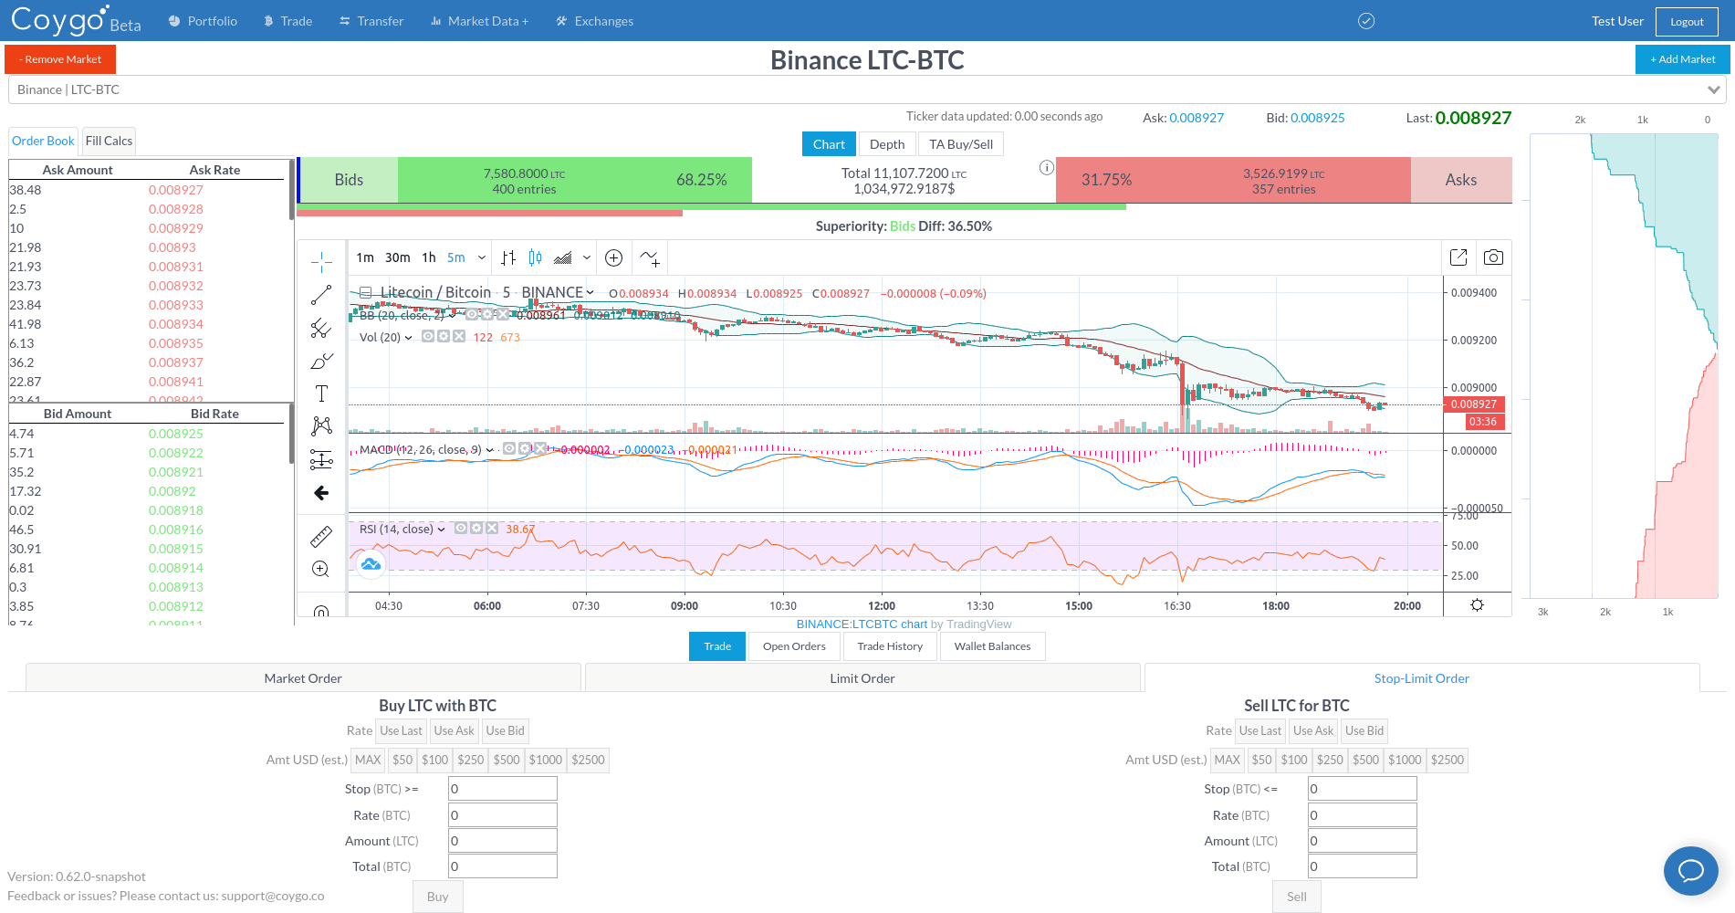Select the Market Order tab

click(303, 678)
